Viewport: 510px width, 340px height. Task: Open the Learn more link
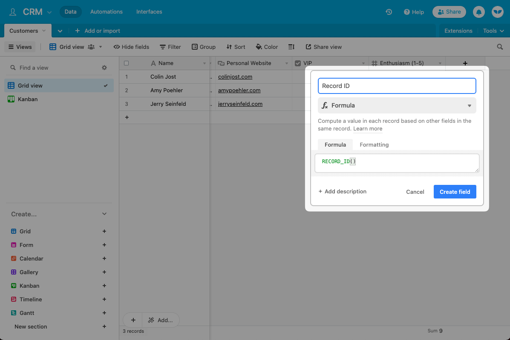point(368,129)
